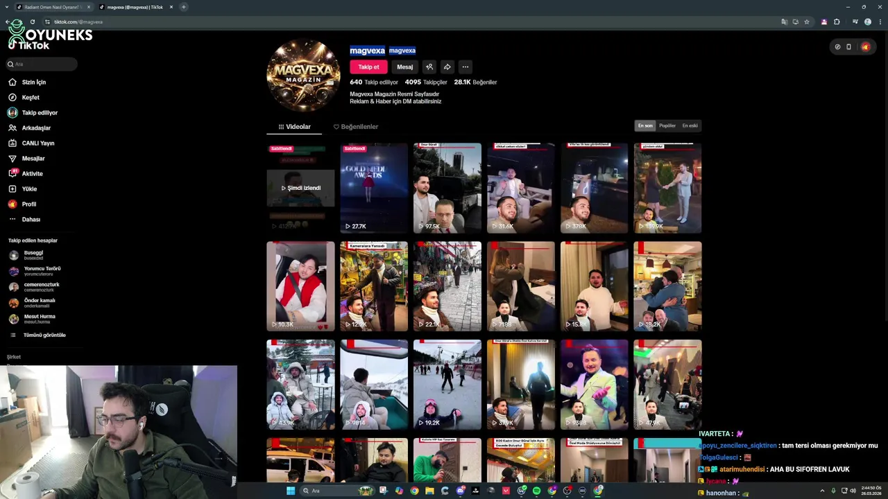This screenshot has height=499, width=888.
Task: Open the Keşfet compass icon in sidebar
Action: coord(12,97)
